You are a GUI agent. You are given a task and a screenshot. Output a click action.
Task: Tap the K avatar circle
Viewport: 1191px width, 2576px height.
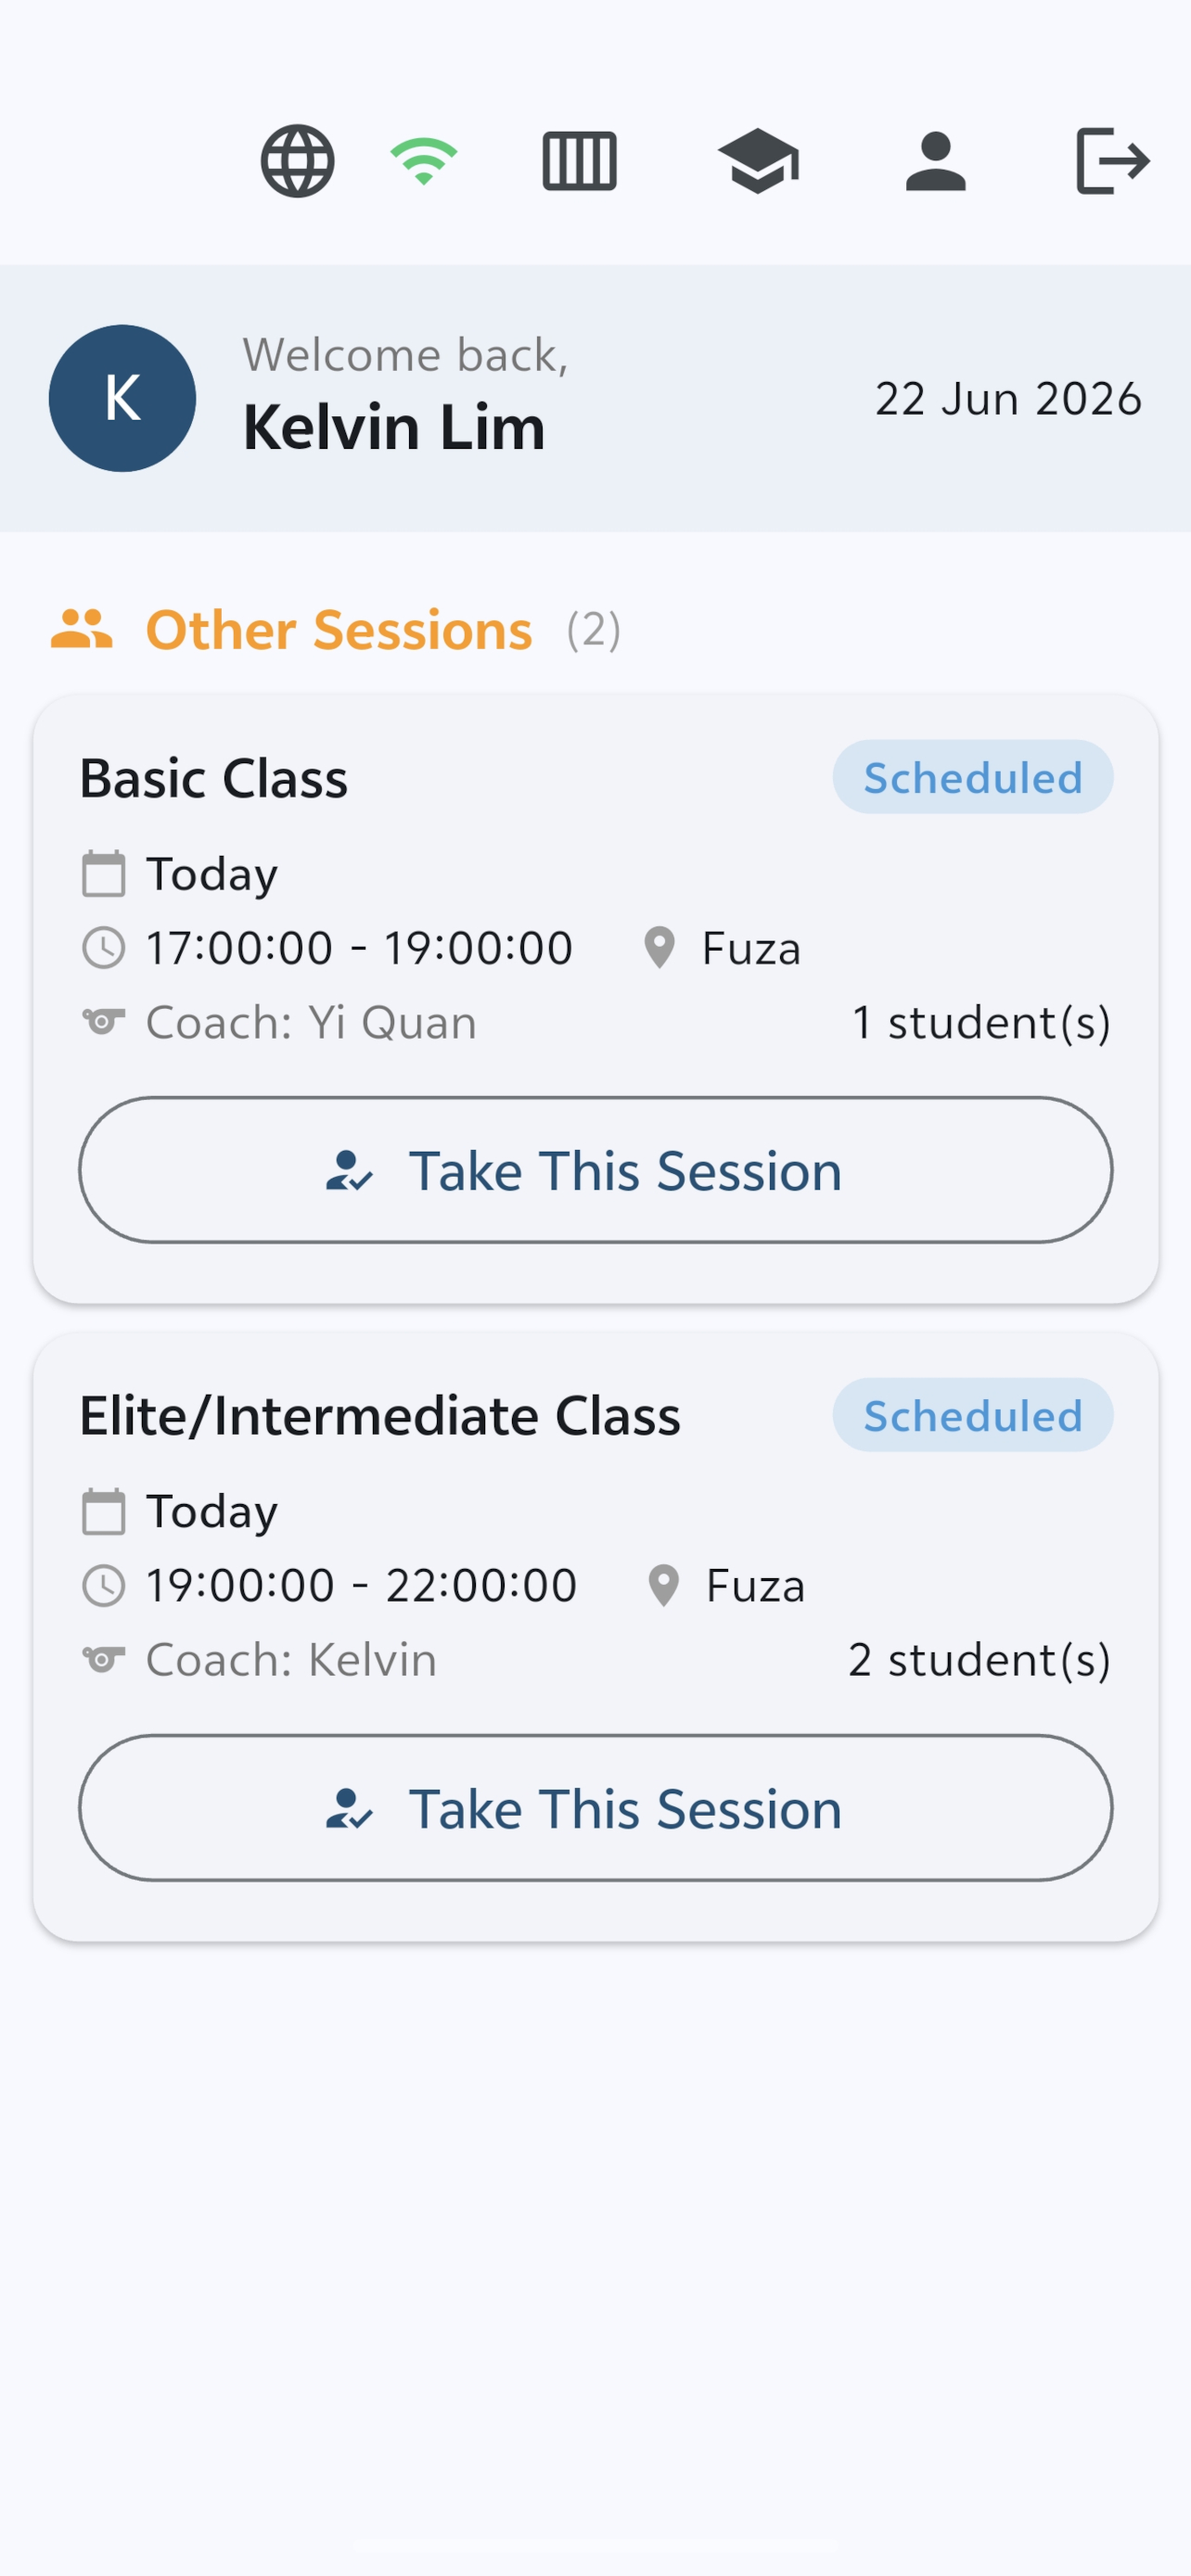[122, 398]
